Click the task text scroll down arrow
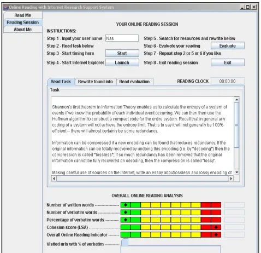Screen dimensions: 261x253 coord(236,172)
